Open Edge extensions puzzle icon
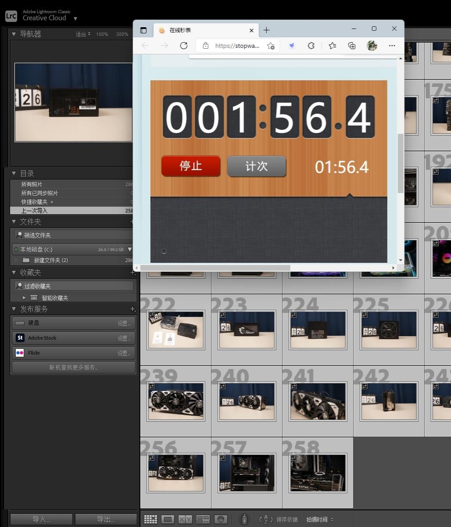The height and width of the screenshot is (527, 451). (x=311, y=46)
